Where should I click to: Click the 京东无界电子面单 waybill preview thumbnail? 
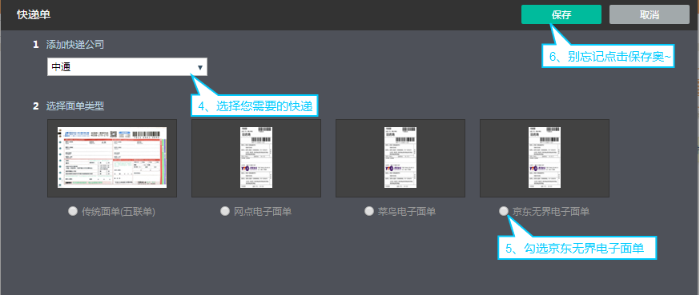pyautogui.click(x=545, y=158)
